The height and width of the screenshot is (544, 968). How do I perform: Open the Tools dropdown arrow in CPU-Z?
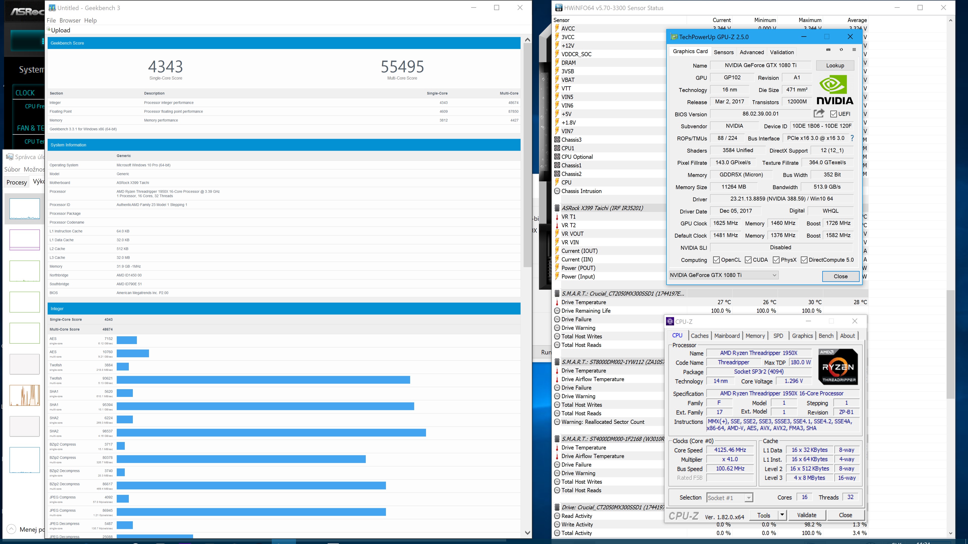(782, 515)
